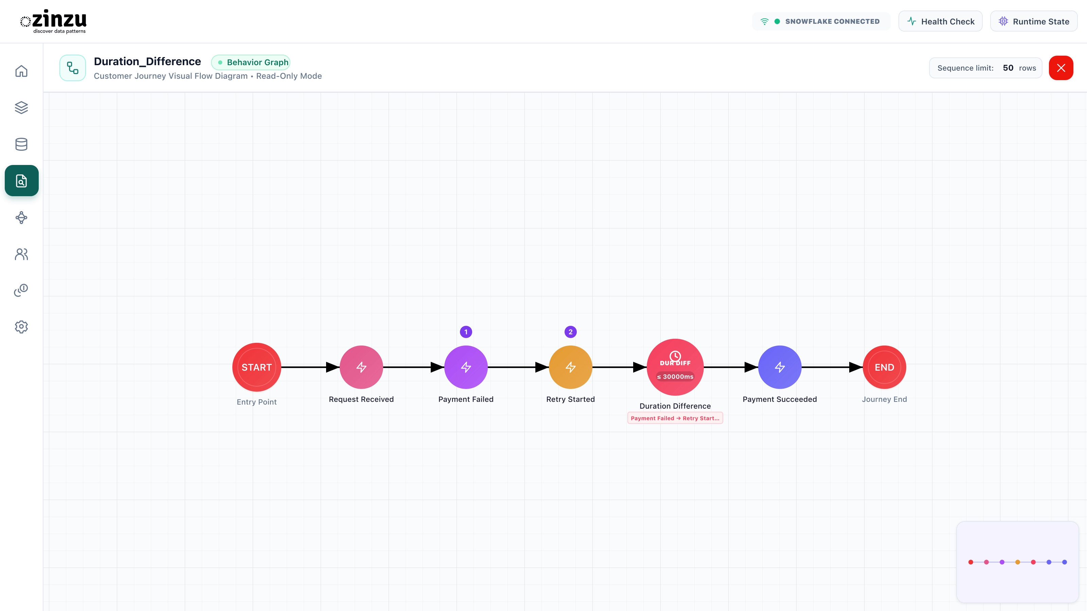Click the Snowflake Connected status indicator
Image resolution: width=1087 pixels, height=611 pixels.
click(x=821, y=21)
